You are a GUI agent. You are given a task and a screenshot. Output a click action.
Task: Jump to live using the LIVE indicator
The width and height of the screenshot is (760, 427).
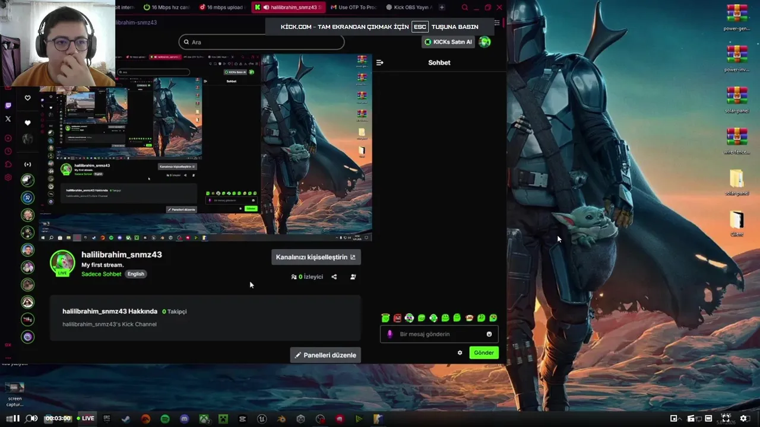(x=85, y=418)
